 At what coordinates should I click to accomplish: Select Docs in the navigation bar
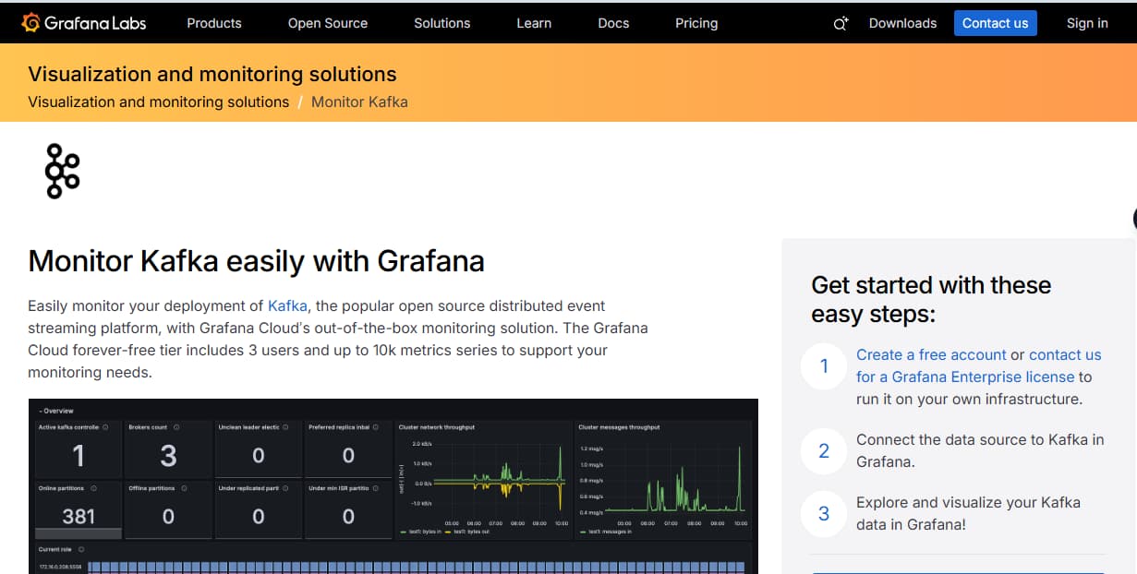tap(612, 23)
